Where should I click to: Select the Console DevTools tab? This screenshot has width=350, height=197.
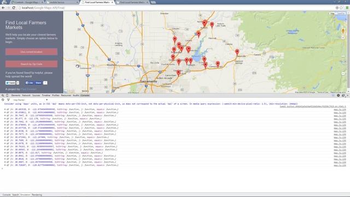click(x=85, y=95)
